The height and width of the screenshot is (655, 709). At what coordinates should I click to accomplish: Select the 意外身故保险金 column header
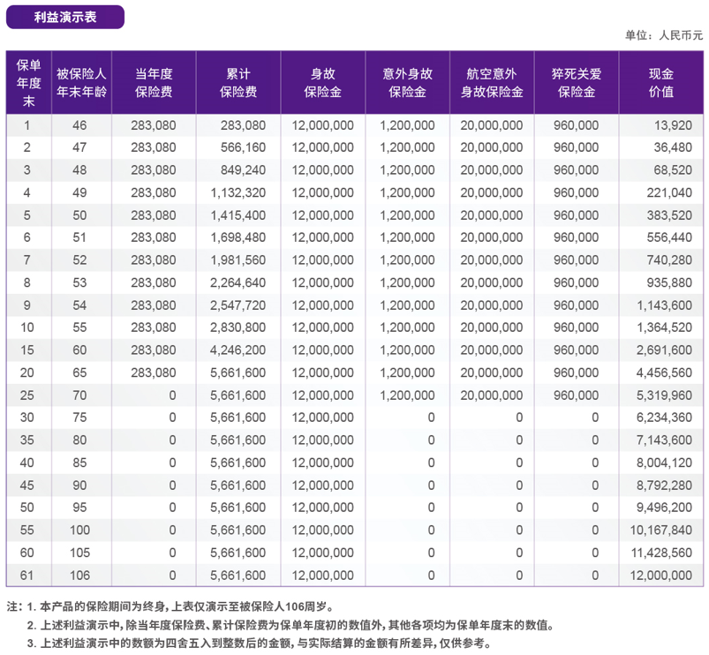(x=407, y=83)
